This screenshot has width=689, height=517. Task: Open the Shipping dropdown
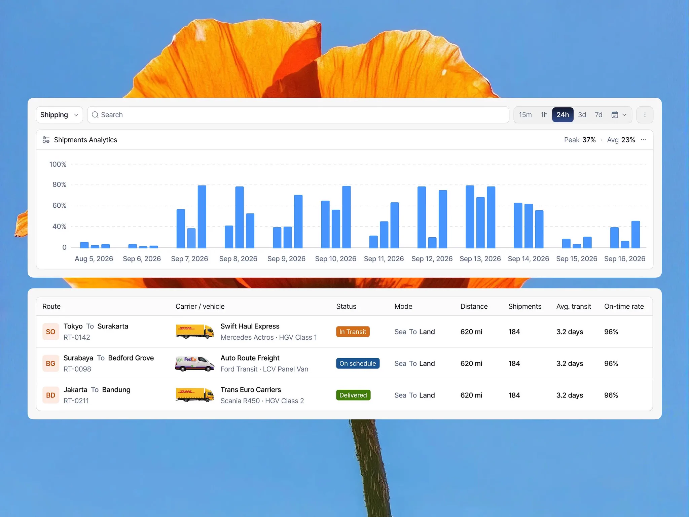tap(59, 115)
